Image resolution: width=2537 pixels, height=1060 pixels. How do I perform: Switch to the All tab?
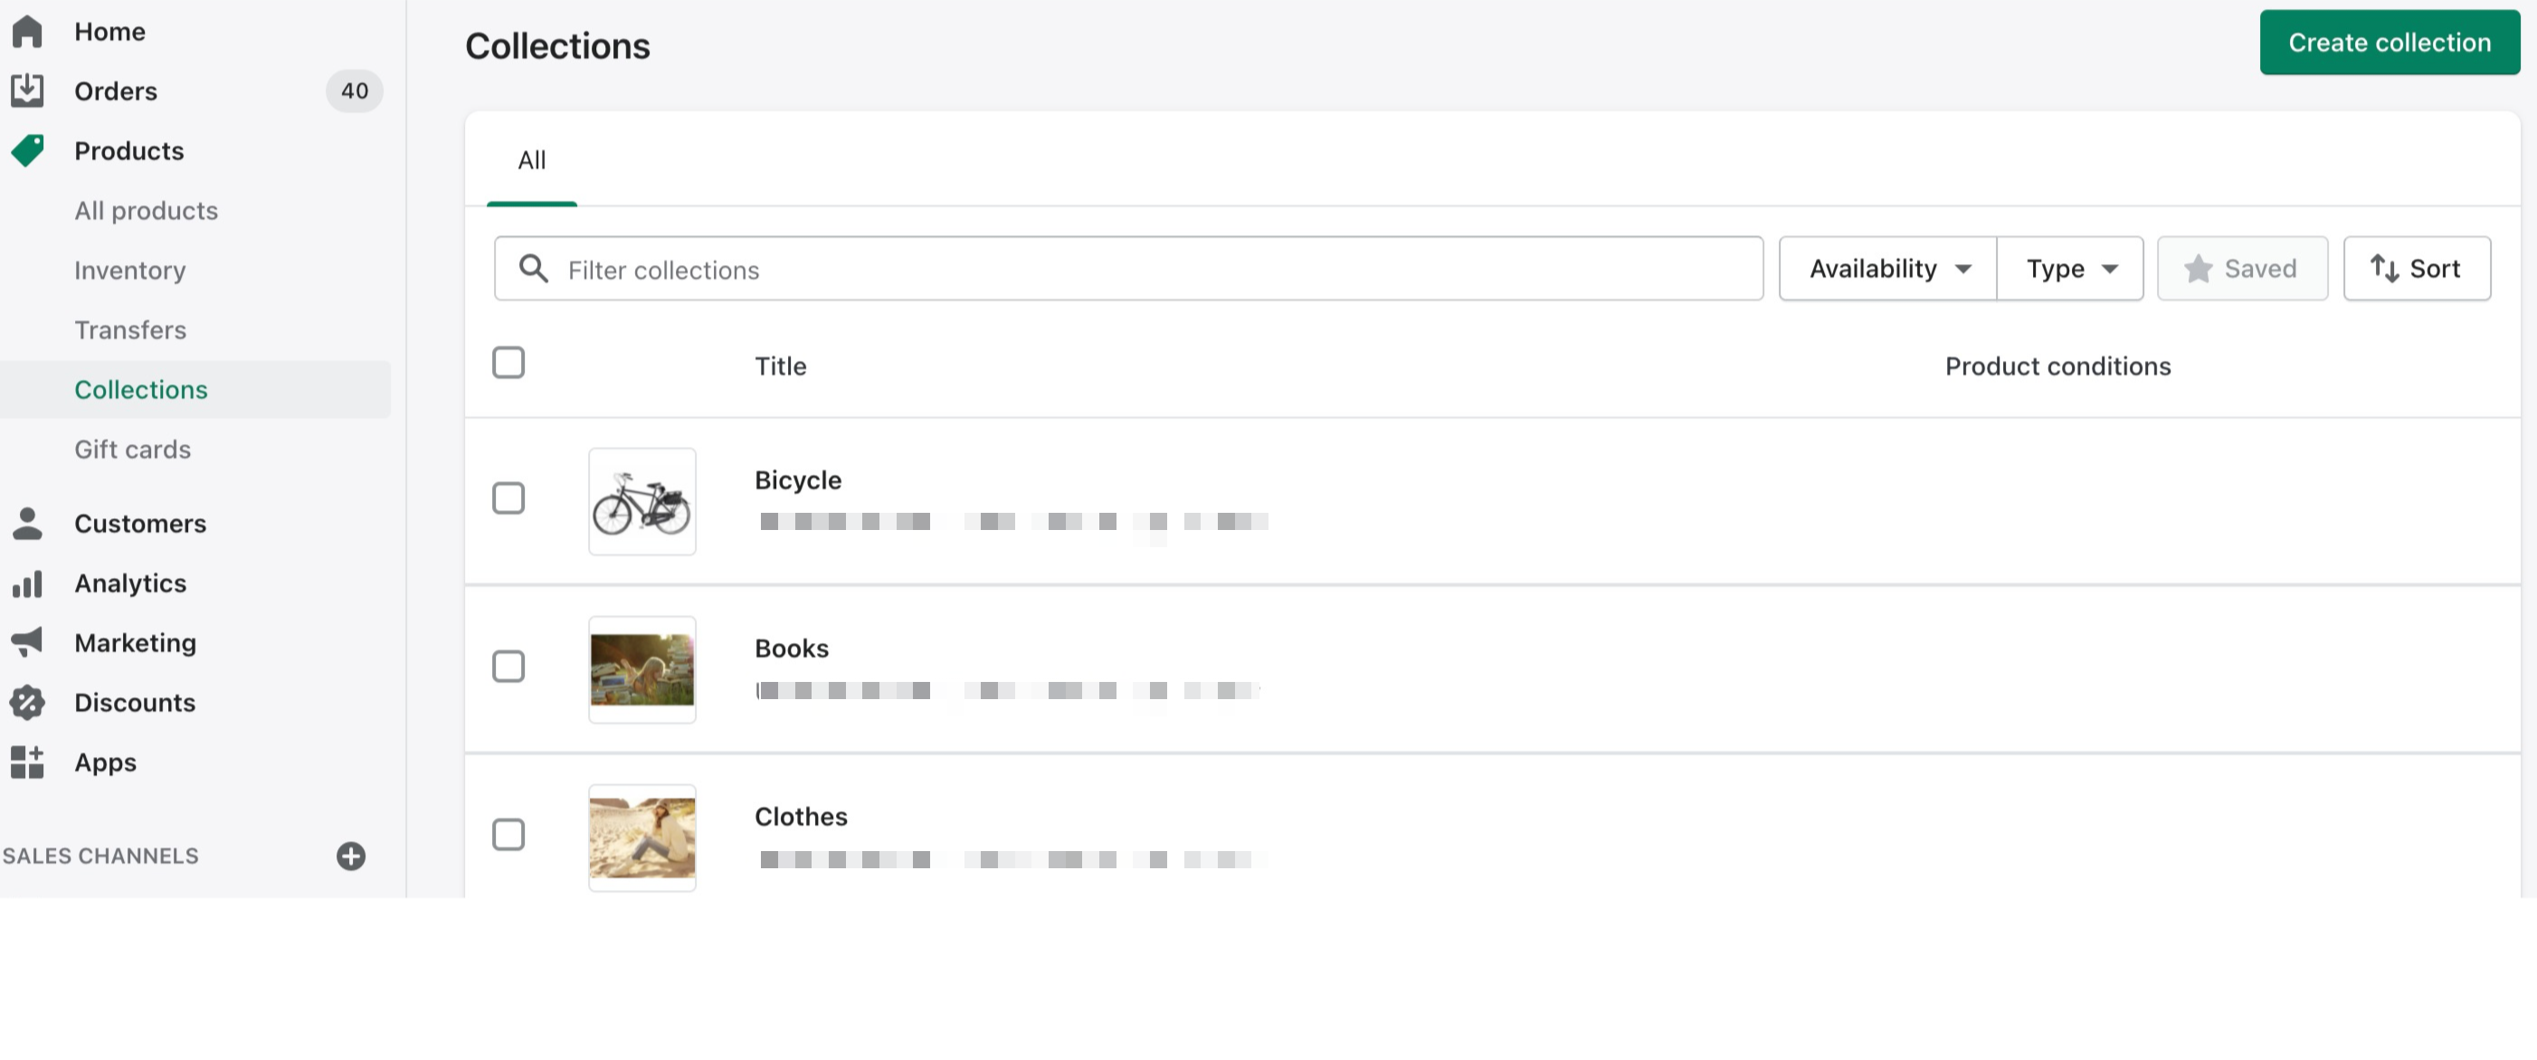coord(532,159)
